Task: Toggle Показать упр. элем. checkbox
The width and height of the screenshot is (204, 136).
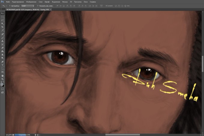Action: coord(38,6)
